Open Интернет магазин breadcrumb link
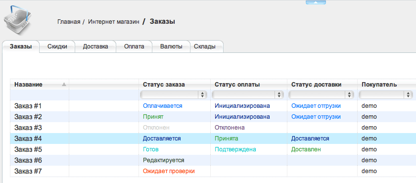 tap(114, 22)
